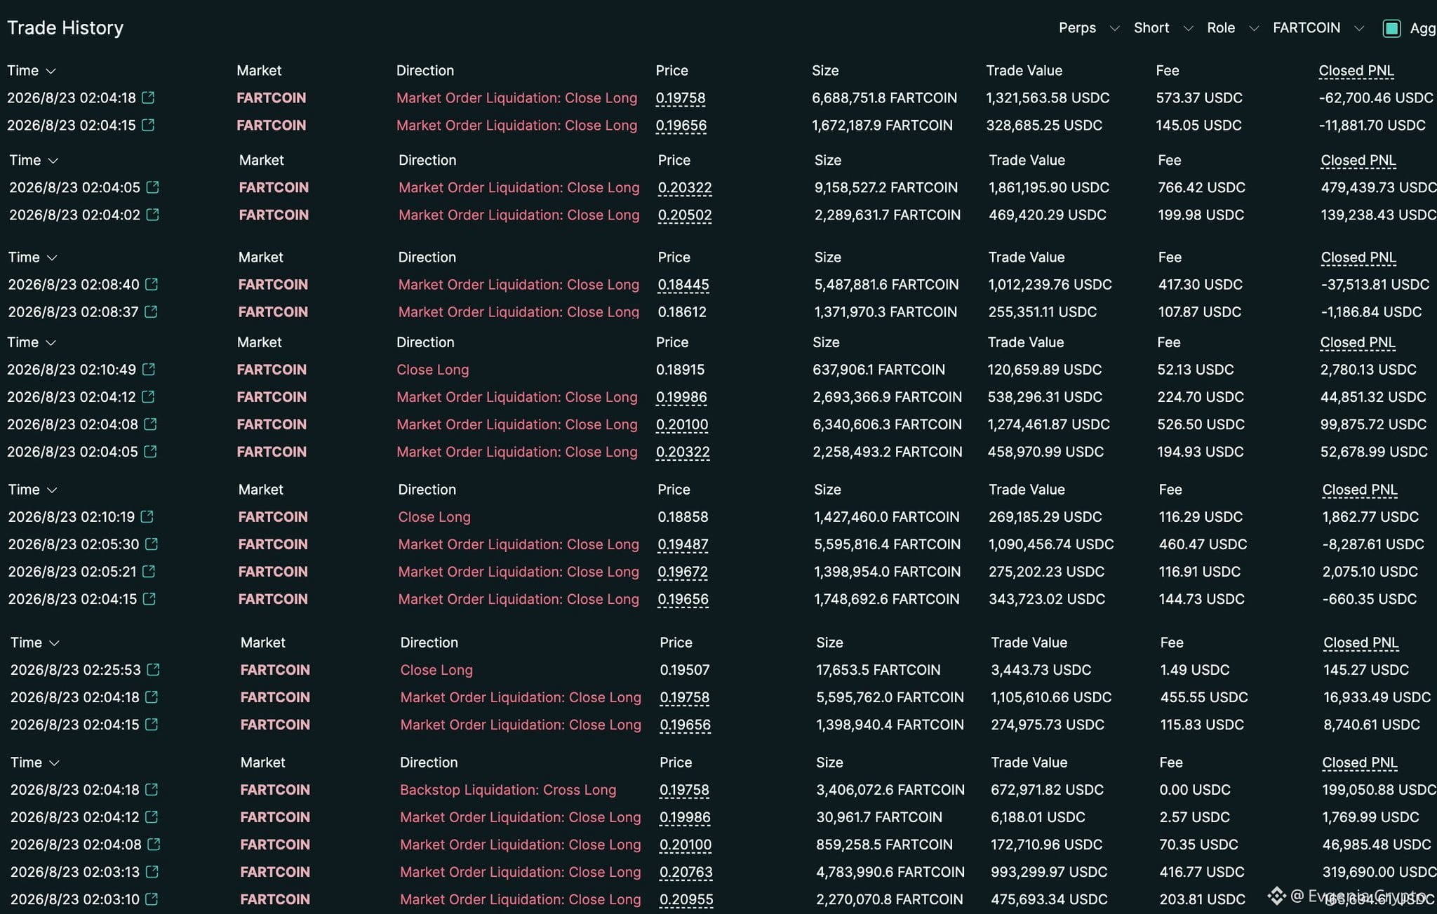Image resolution: width=1437 pixels, height=914 pixels.
Task: Sort by Time in the topmost table header
Action: coord(31,71)
